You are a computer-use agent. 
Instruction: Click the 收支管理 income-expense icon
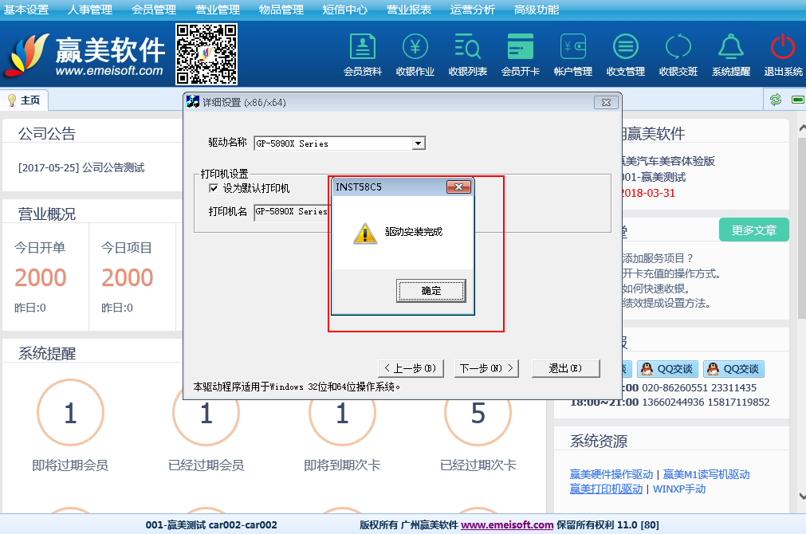(x=625, y=48)
